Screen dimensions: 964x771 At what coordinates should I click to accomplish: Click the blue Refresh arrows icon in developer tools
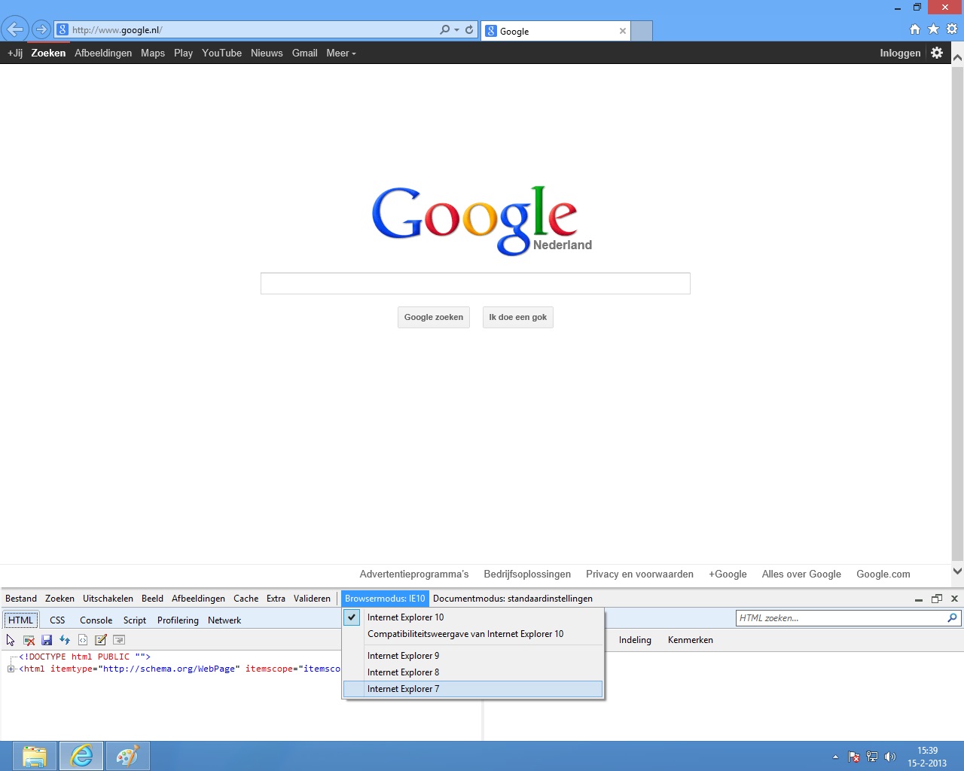[65, 640]
